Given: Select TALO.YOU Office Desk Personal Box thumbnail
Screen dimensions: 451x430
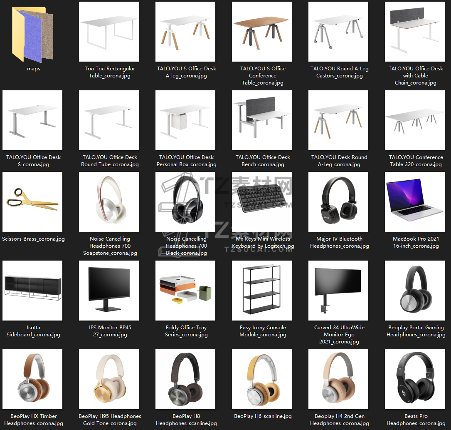Looking at the screenshot, I should pyautogui.click(x=185, y=120).
